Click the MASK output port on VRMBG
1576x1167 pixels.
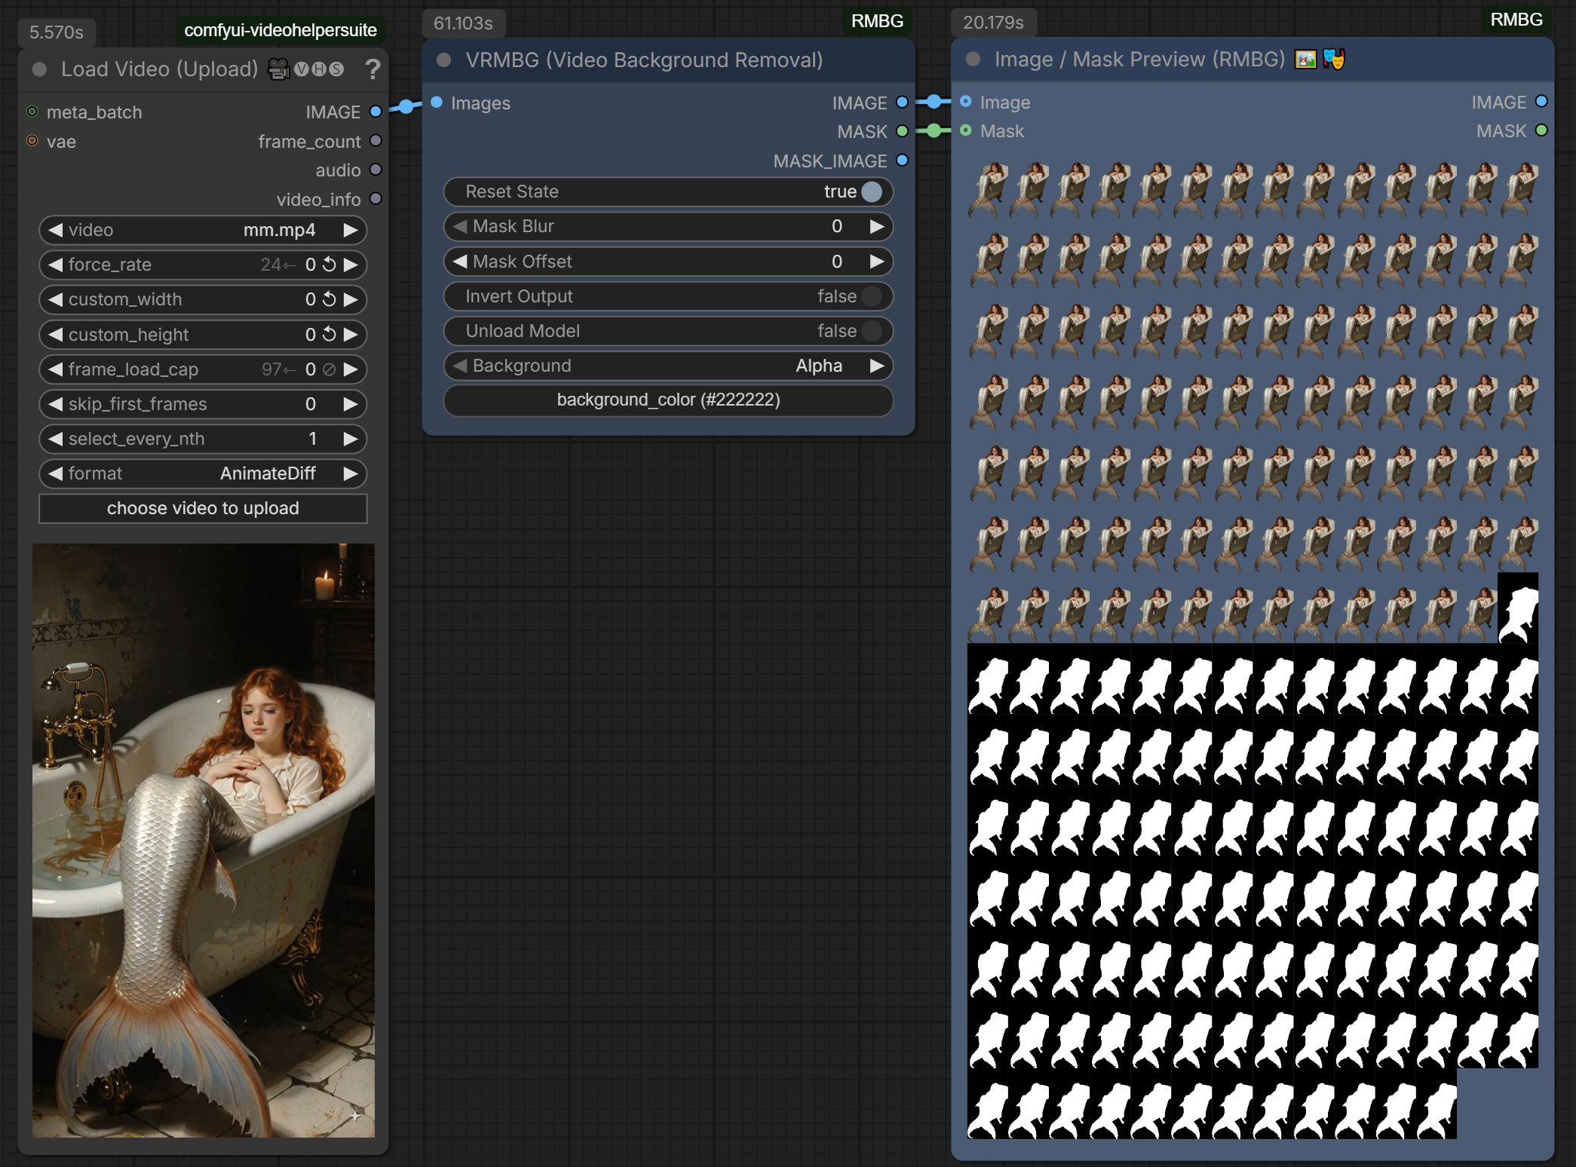click(x=902, y=131)
